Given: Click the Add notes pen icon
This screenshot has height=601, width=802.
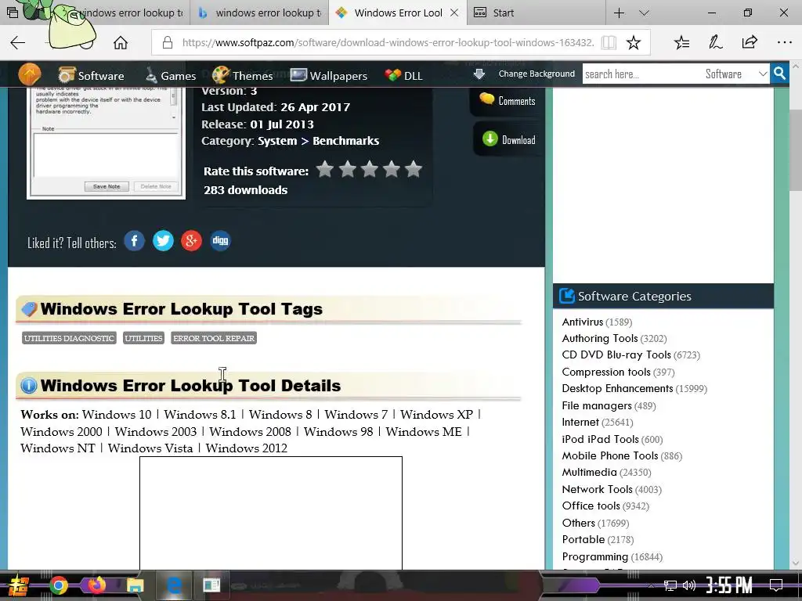Looking at the screenshot, I should coord(716,42).
